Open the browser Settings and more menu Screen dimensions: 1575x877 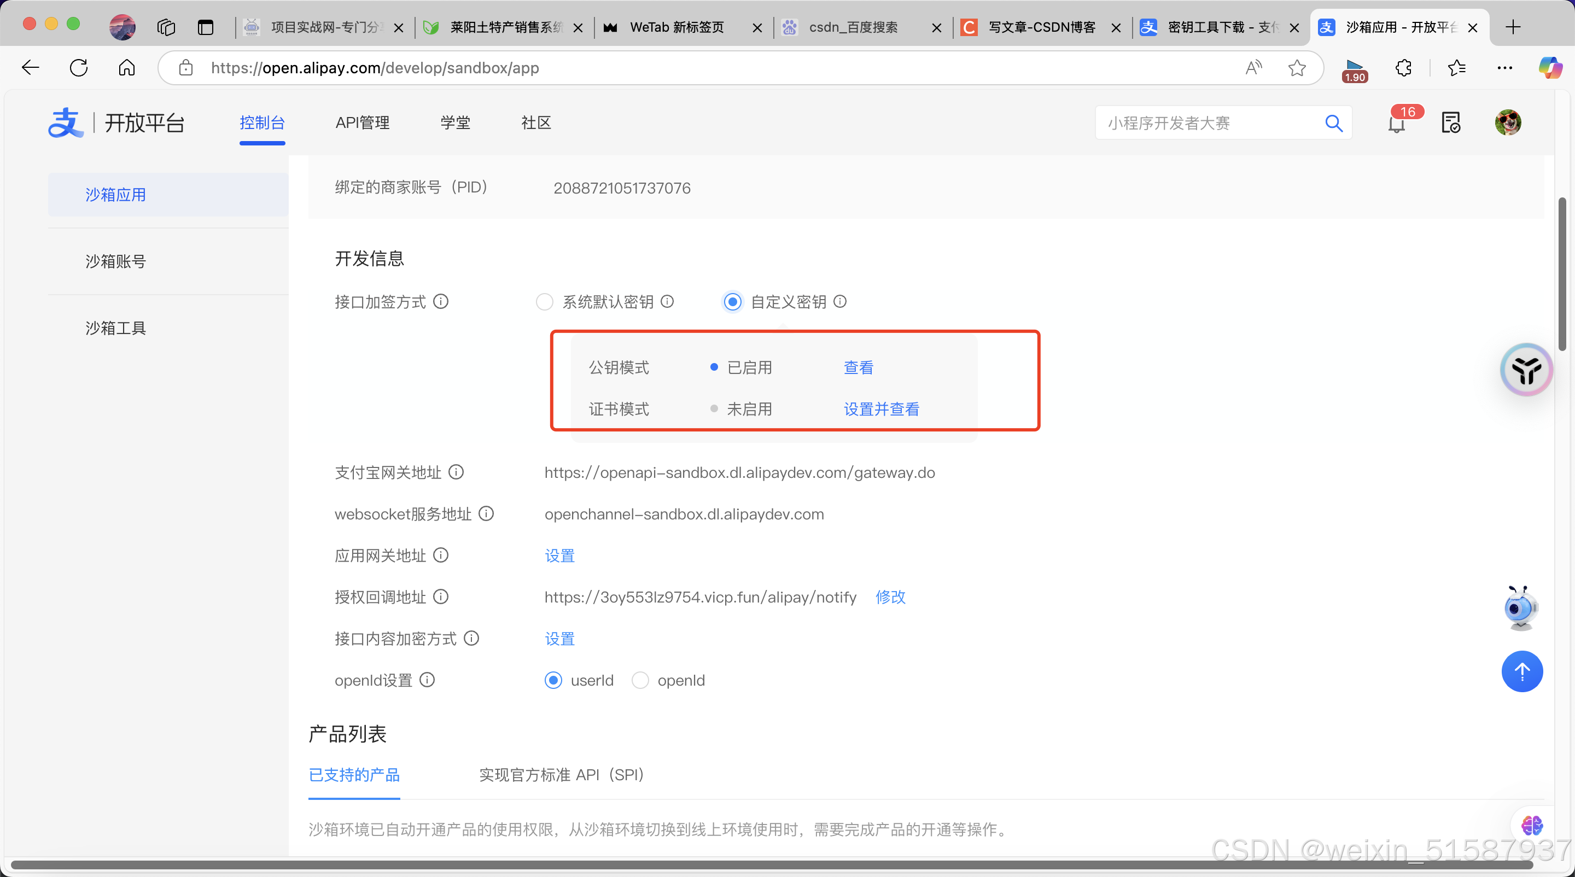pyautogui.click(x=1506, y=67)
